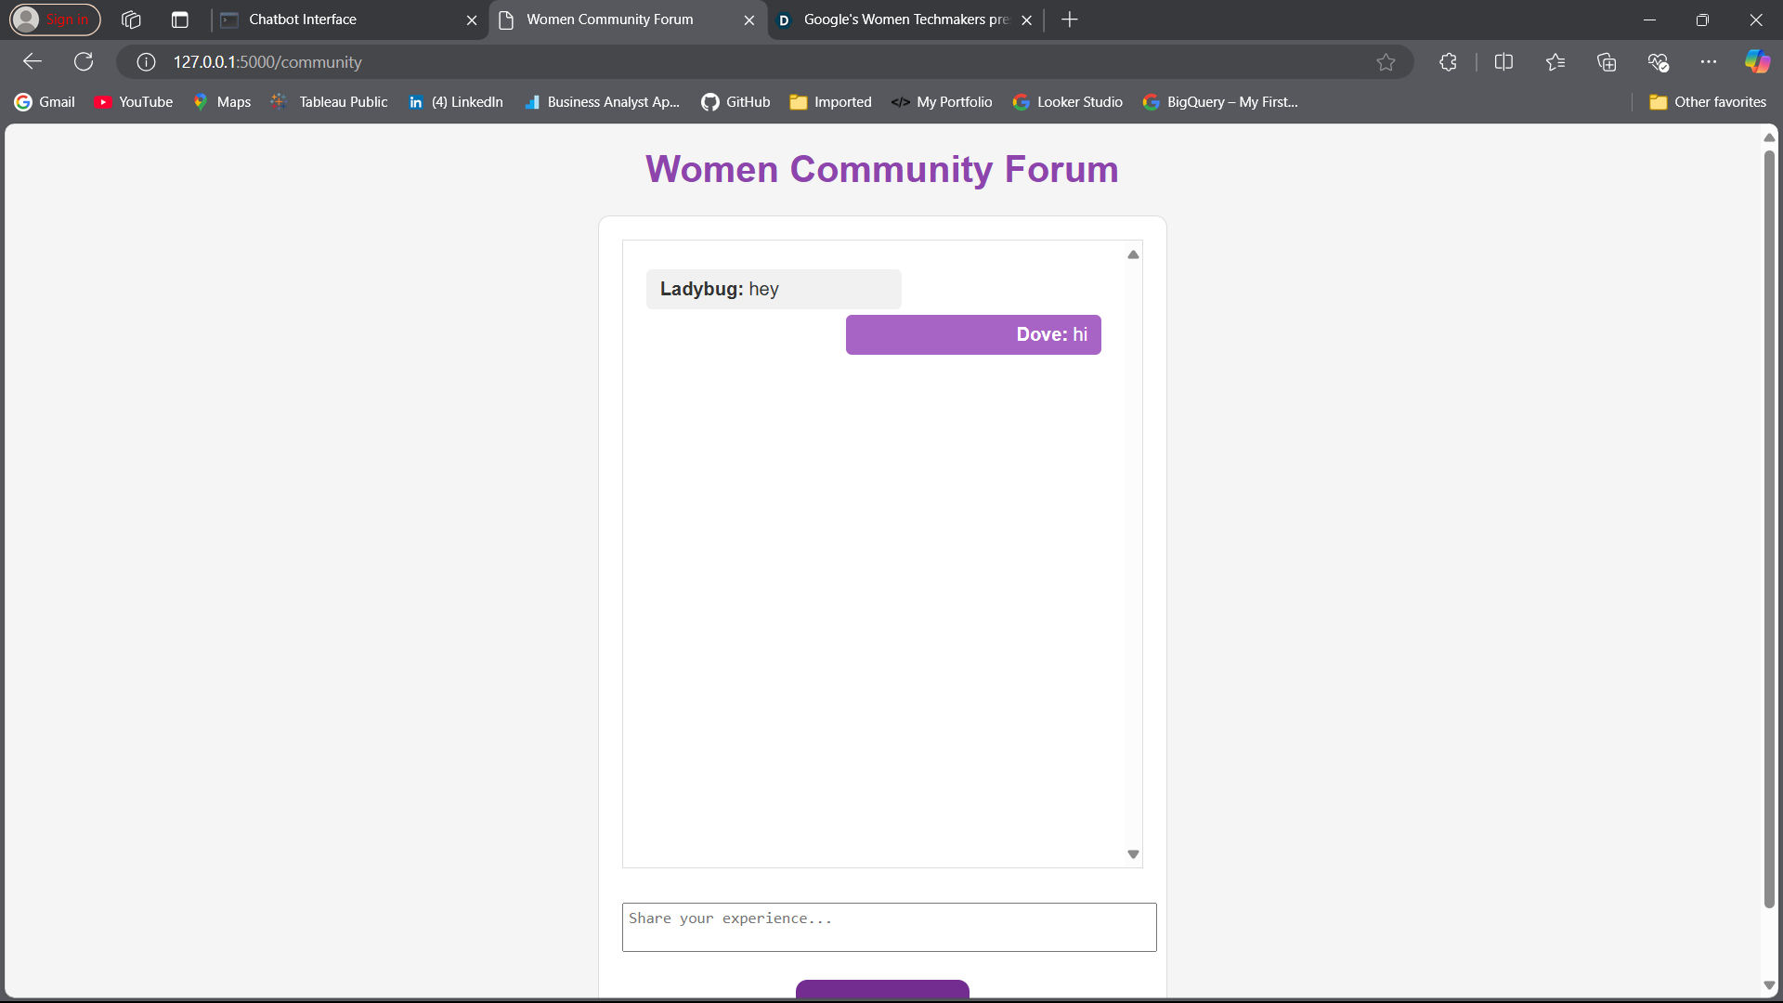Open the tab actions menu button

click(x=180, y=20)
